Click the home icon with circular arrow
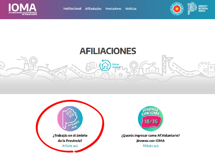The width and height of the screenshot is (215, 156). point(105,65)
